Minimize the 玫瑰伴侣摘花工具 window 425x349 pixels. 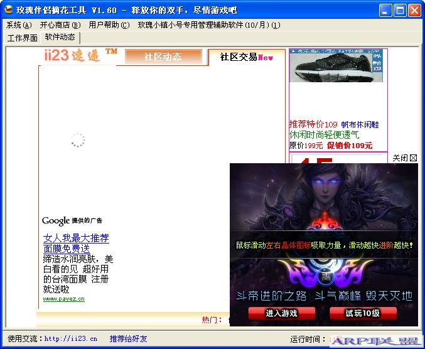click(x=385, y=11)
